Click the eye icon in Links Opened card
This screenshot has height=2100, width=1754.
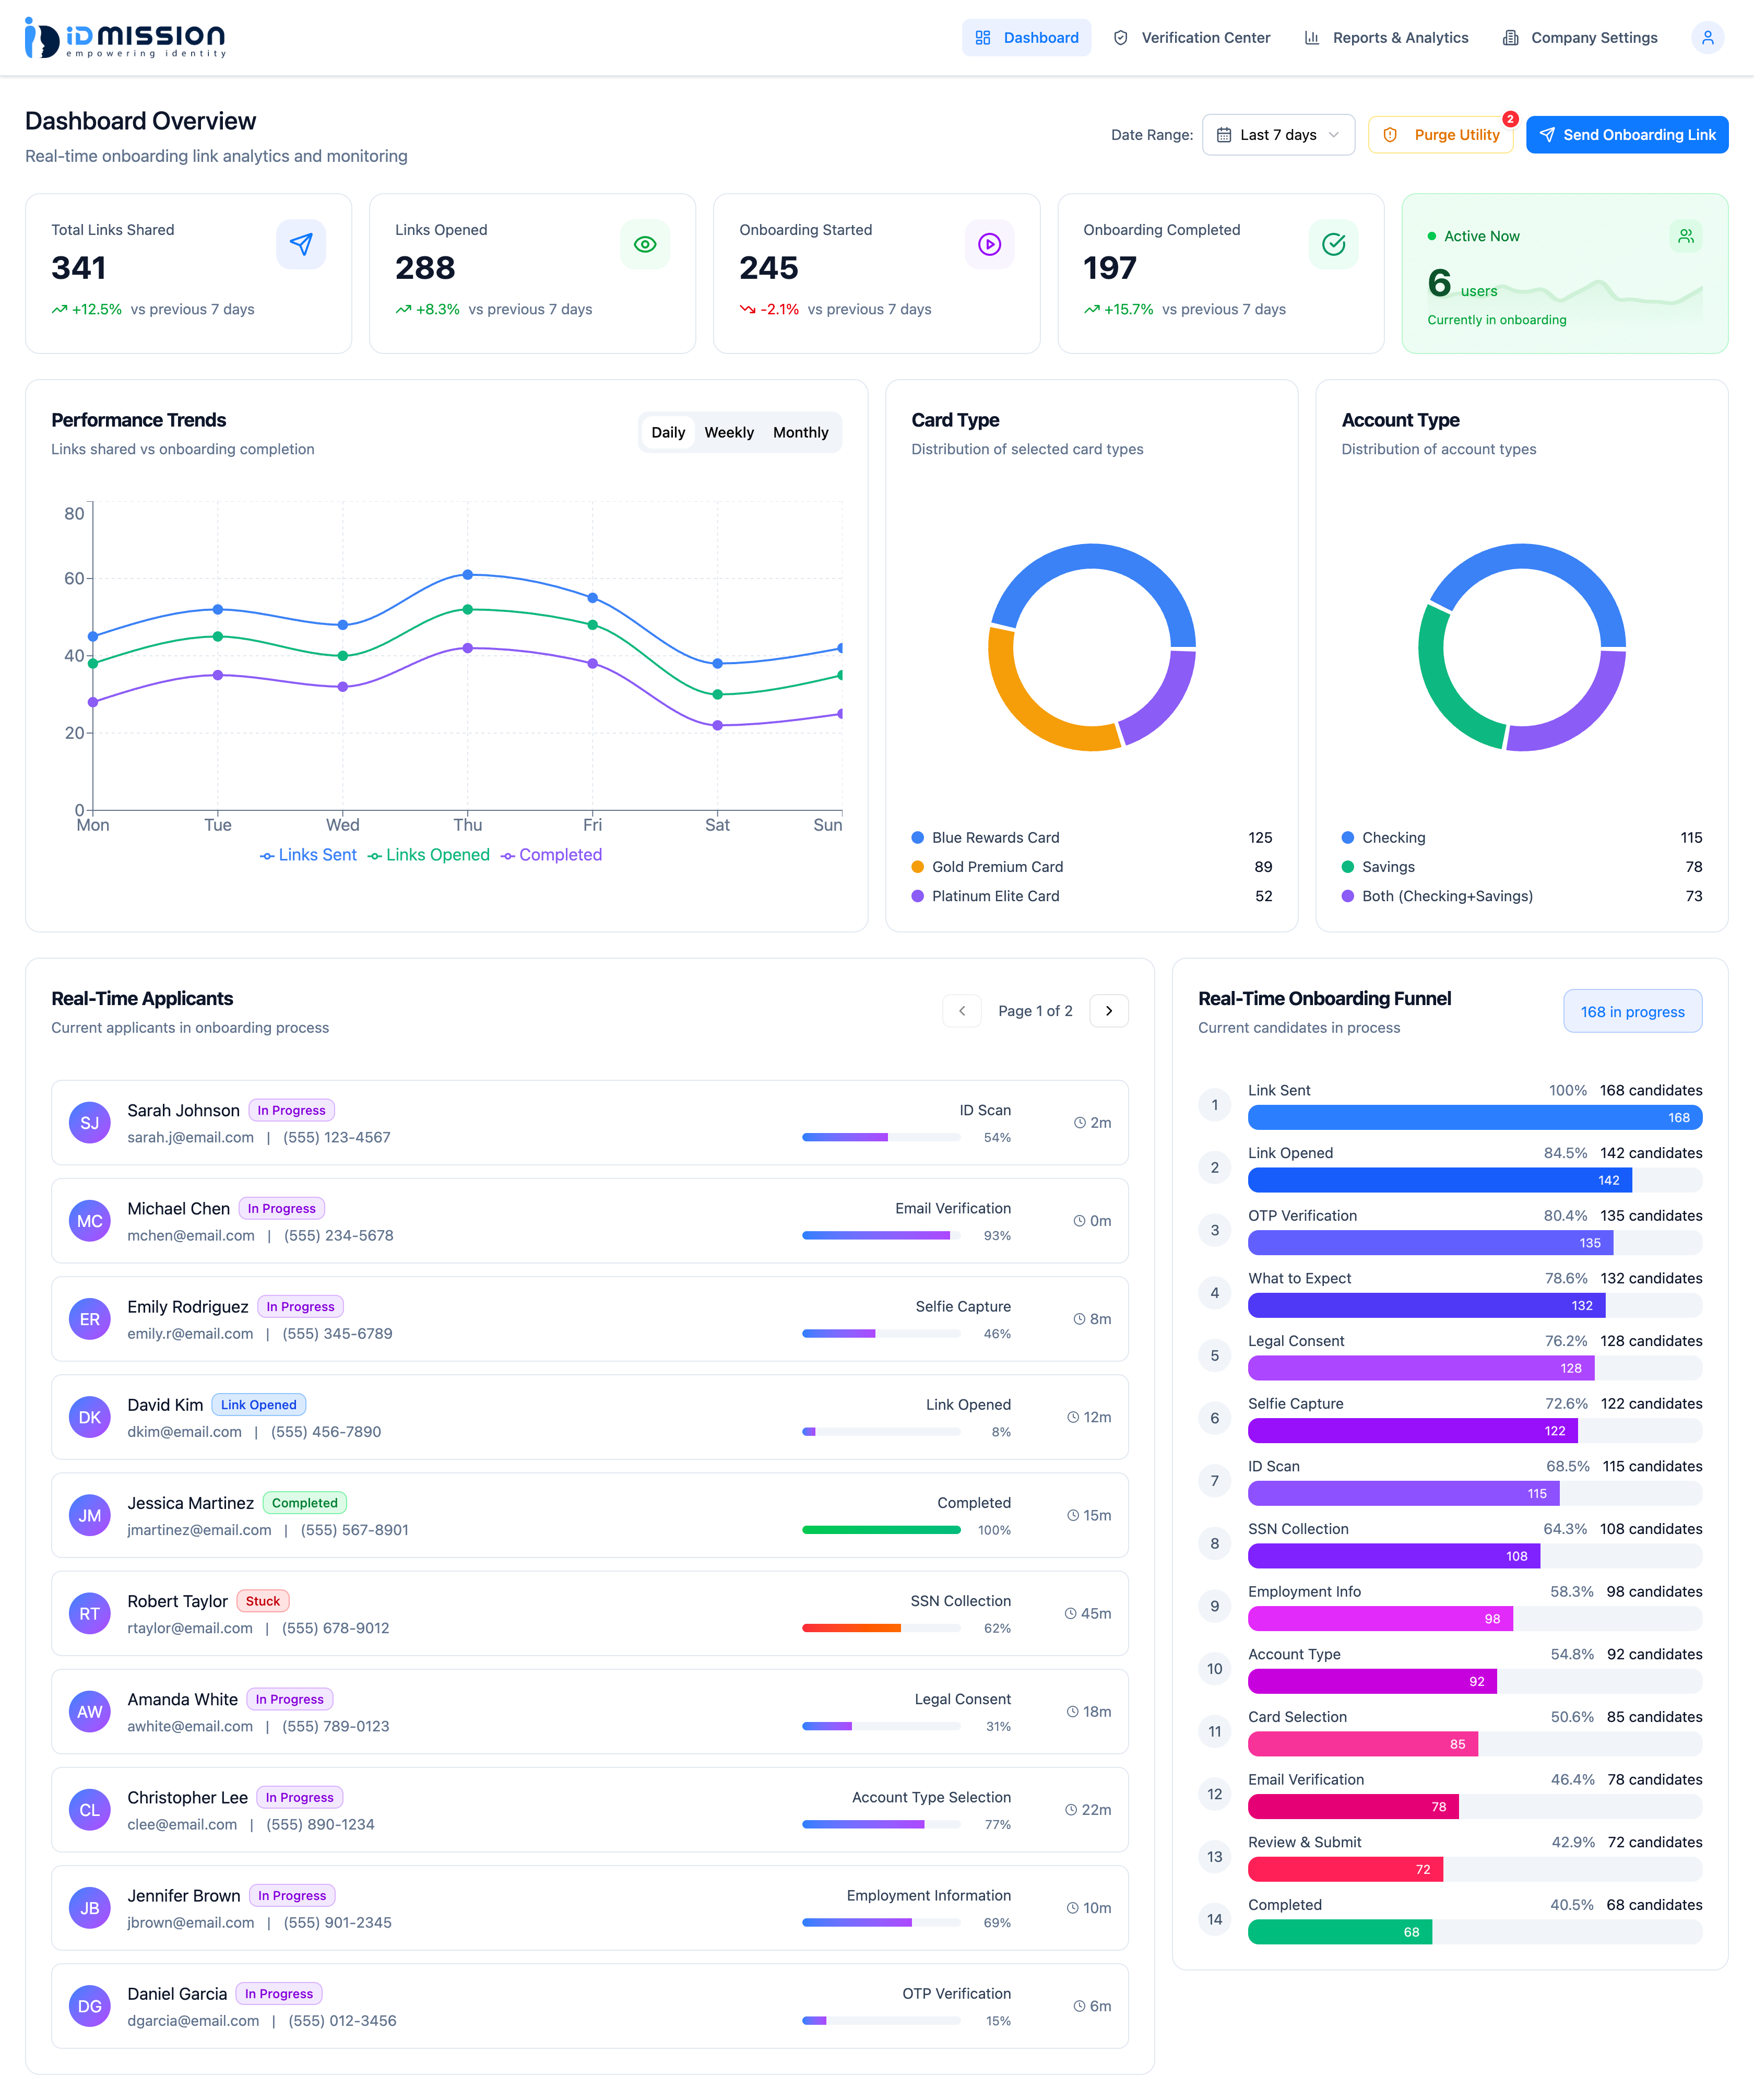coord(645,244)
